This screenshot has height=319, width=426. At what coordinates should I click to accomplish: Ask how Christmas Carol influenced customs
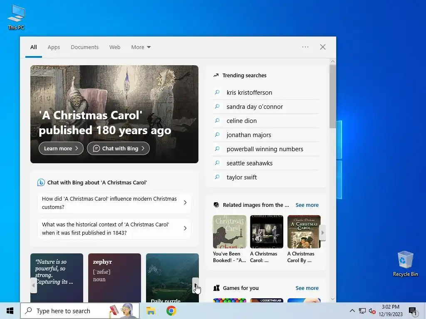click(x=114, y=203)
